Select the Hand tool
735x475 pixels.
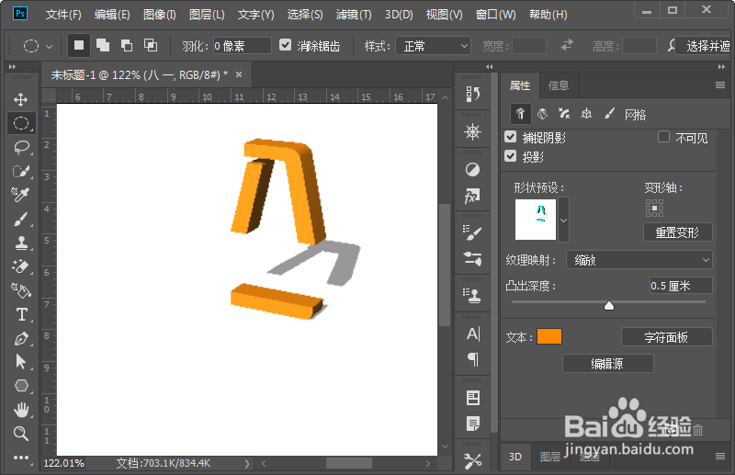click(x=20, y=410)
